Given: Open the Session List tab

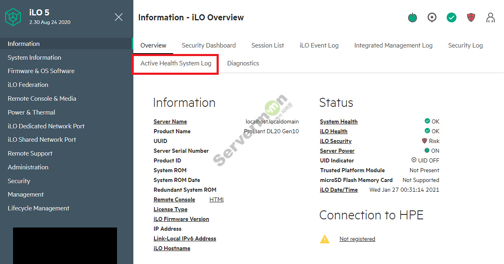Looking at the screenshot, I should click(x=267, y=45).
